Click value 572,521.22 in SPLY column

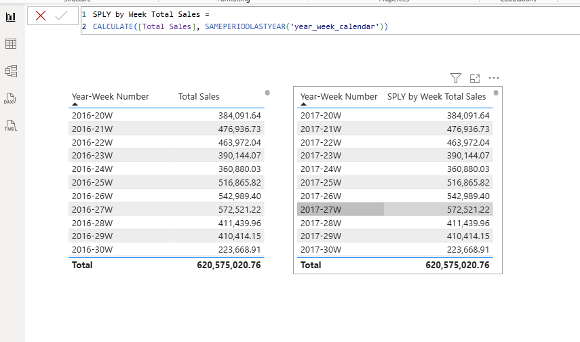468,209
